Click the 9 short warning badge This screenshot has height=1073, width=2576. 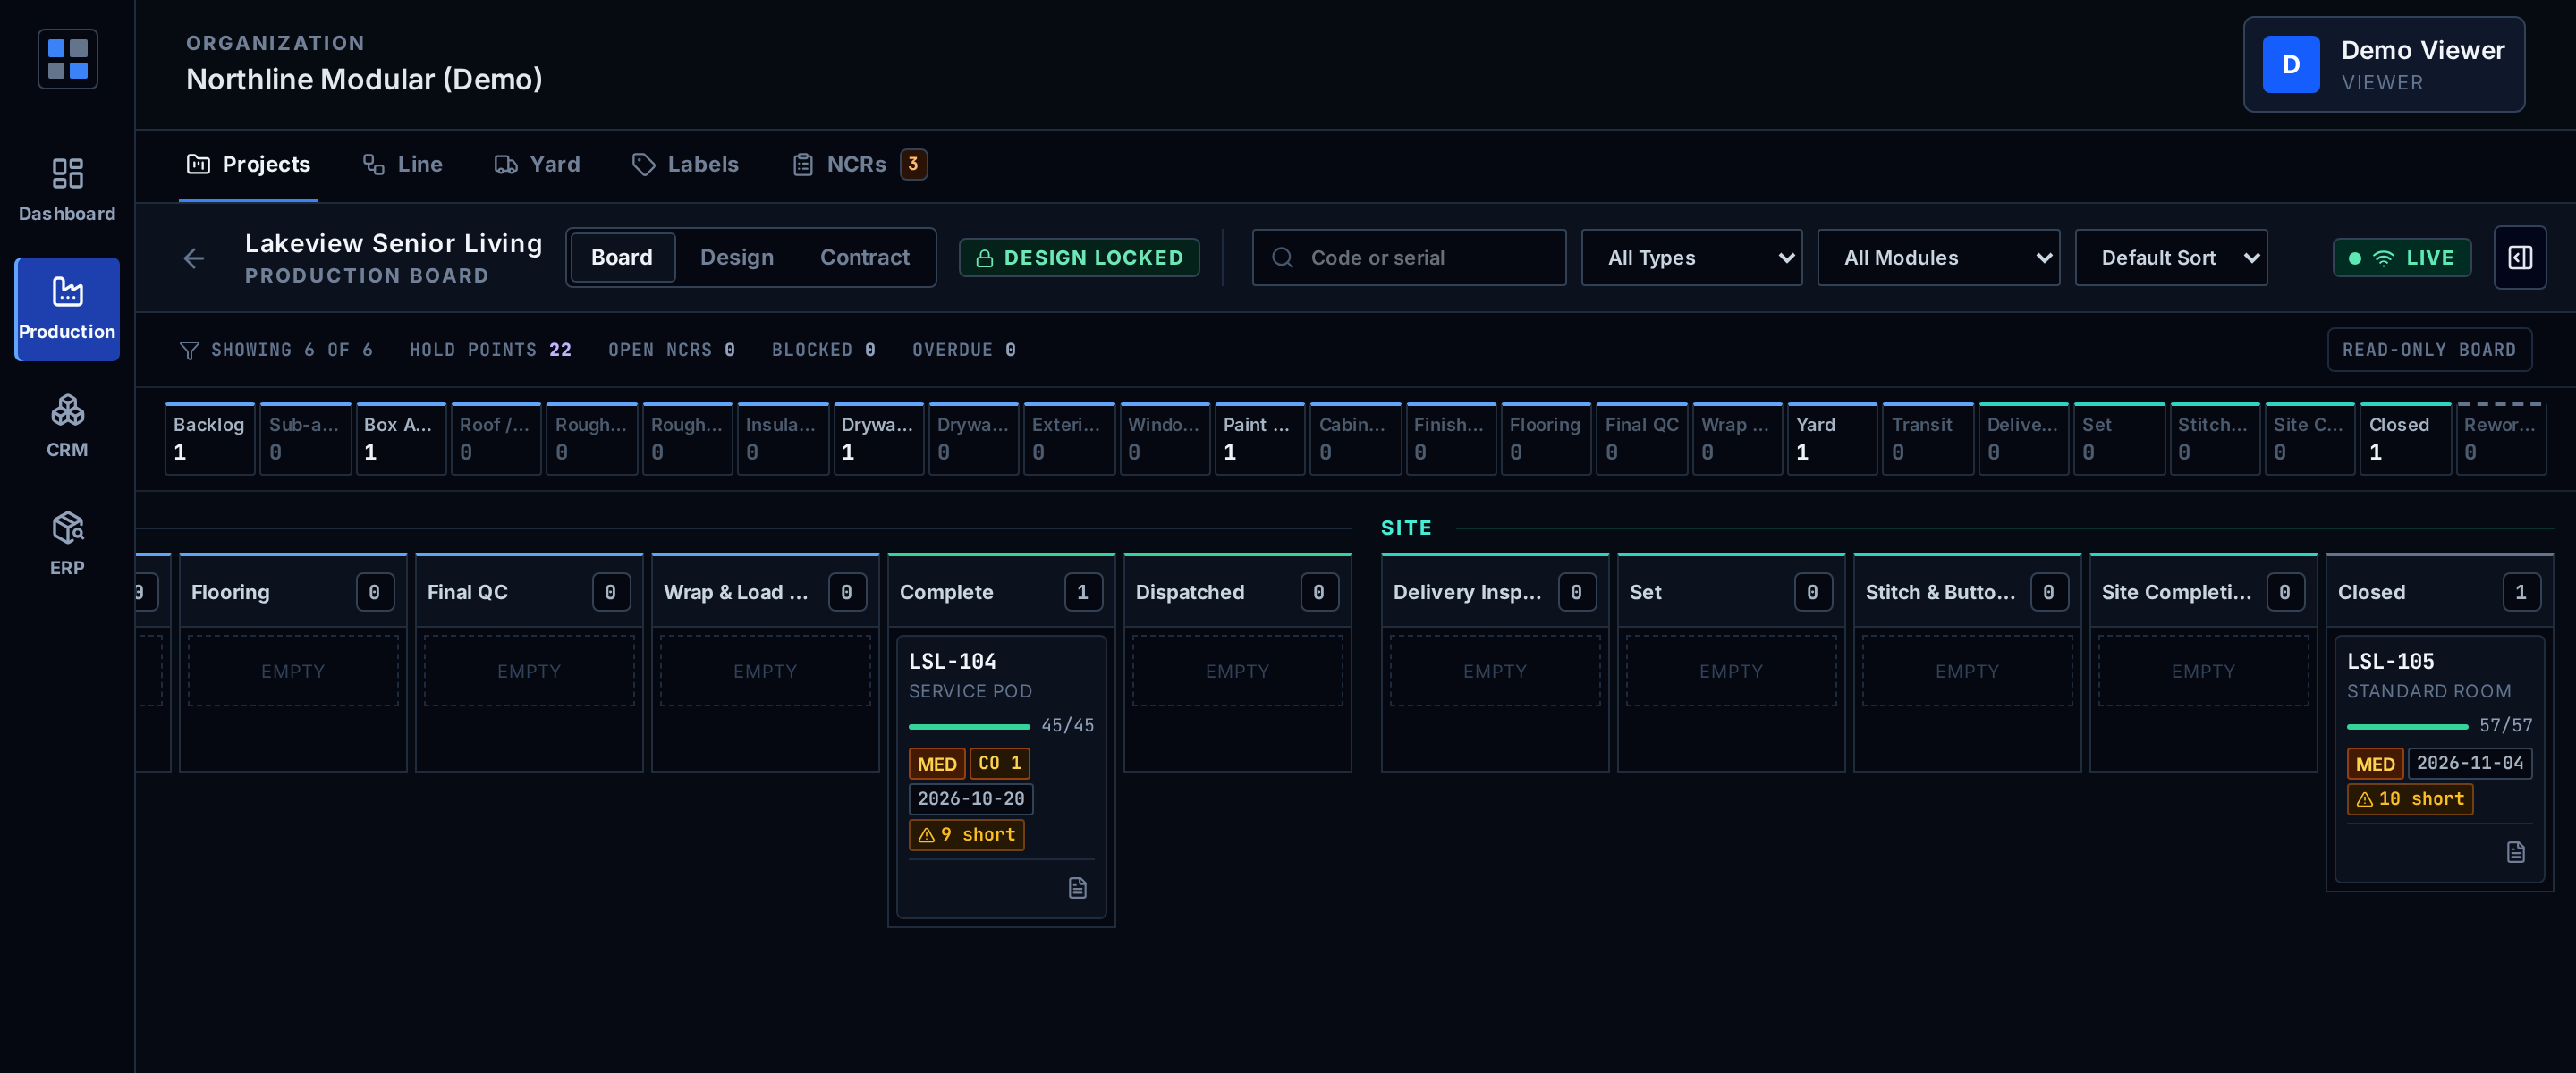pos(966,835)
